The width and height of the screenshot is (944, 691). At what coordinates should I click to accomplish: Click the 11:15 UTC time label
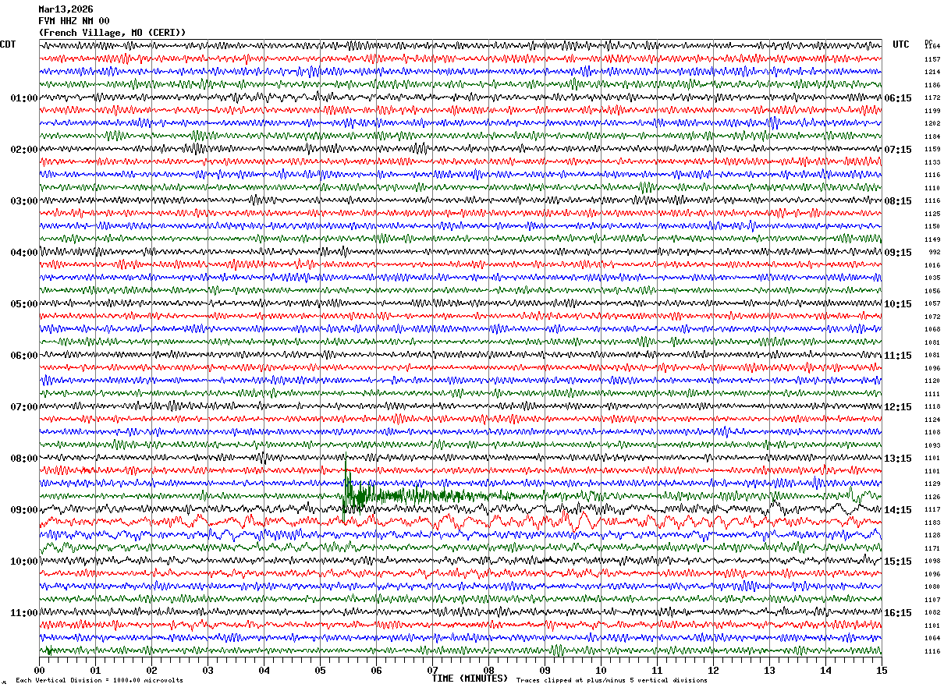pos(898,356)
